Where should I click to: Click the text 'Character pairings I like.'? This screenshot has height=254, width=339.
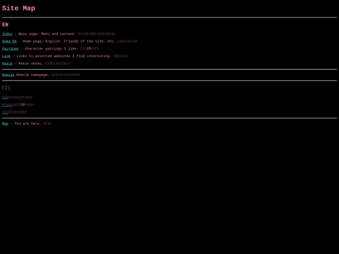click(x=51, y=48)
